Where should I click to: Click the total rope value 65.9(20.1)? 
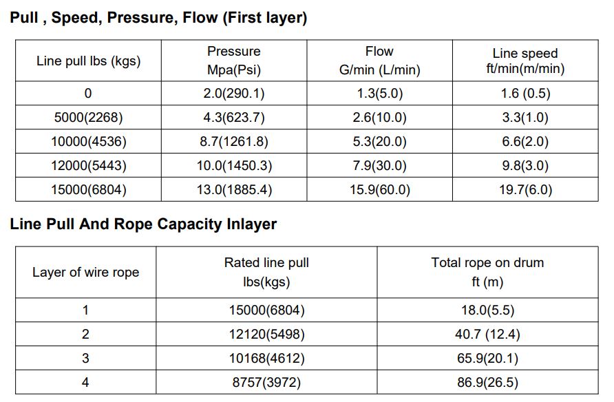coord(487,359)
